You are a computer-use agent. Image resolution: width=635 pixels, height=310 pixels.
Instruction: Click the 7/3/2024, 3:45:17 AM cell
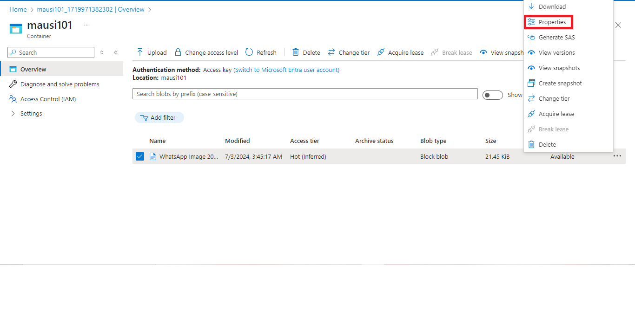253,156
